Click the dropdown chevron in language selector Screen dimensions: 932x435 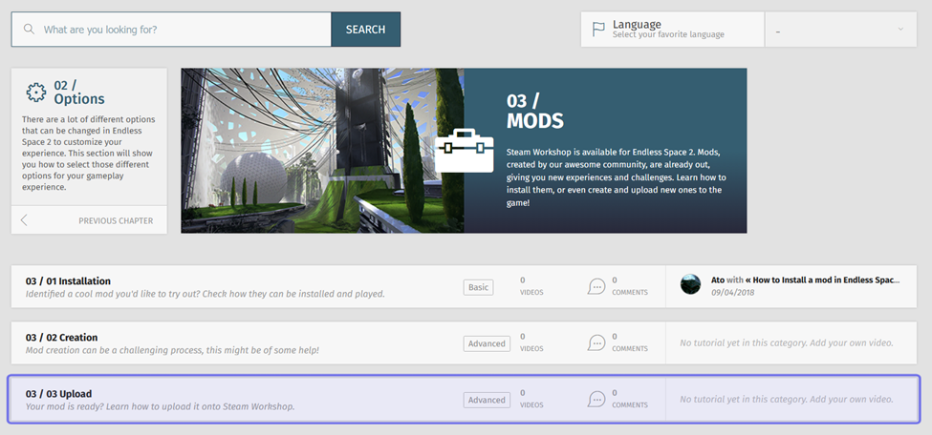[x=900, y=30]
